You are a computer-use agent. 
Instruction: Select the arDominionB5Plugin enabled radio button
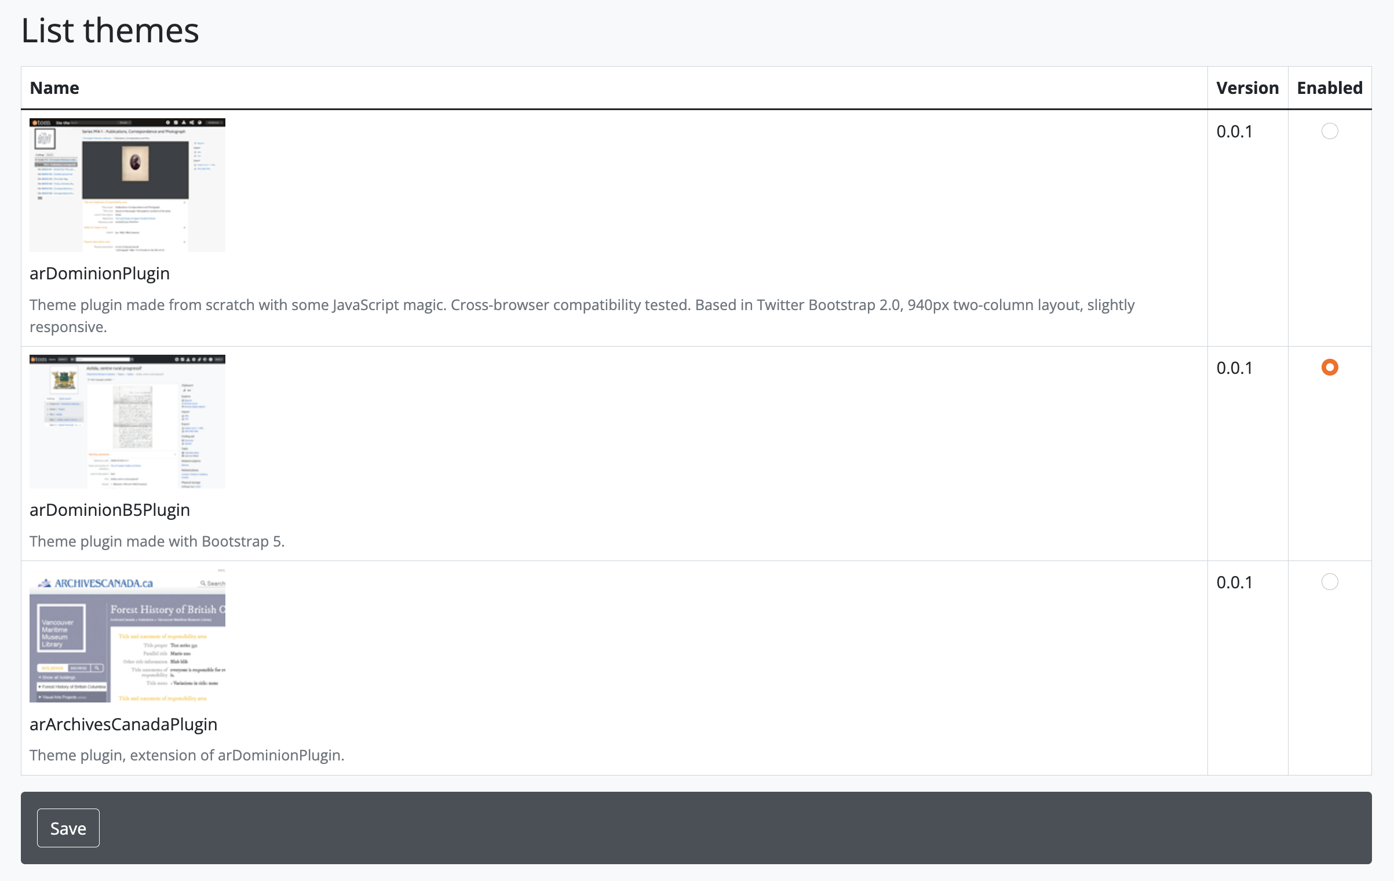(x=1329, y=367)
